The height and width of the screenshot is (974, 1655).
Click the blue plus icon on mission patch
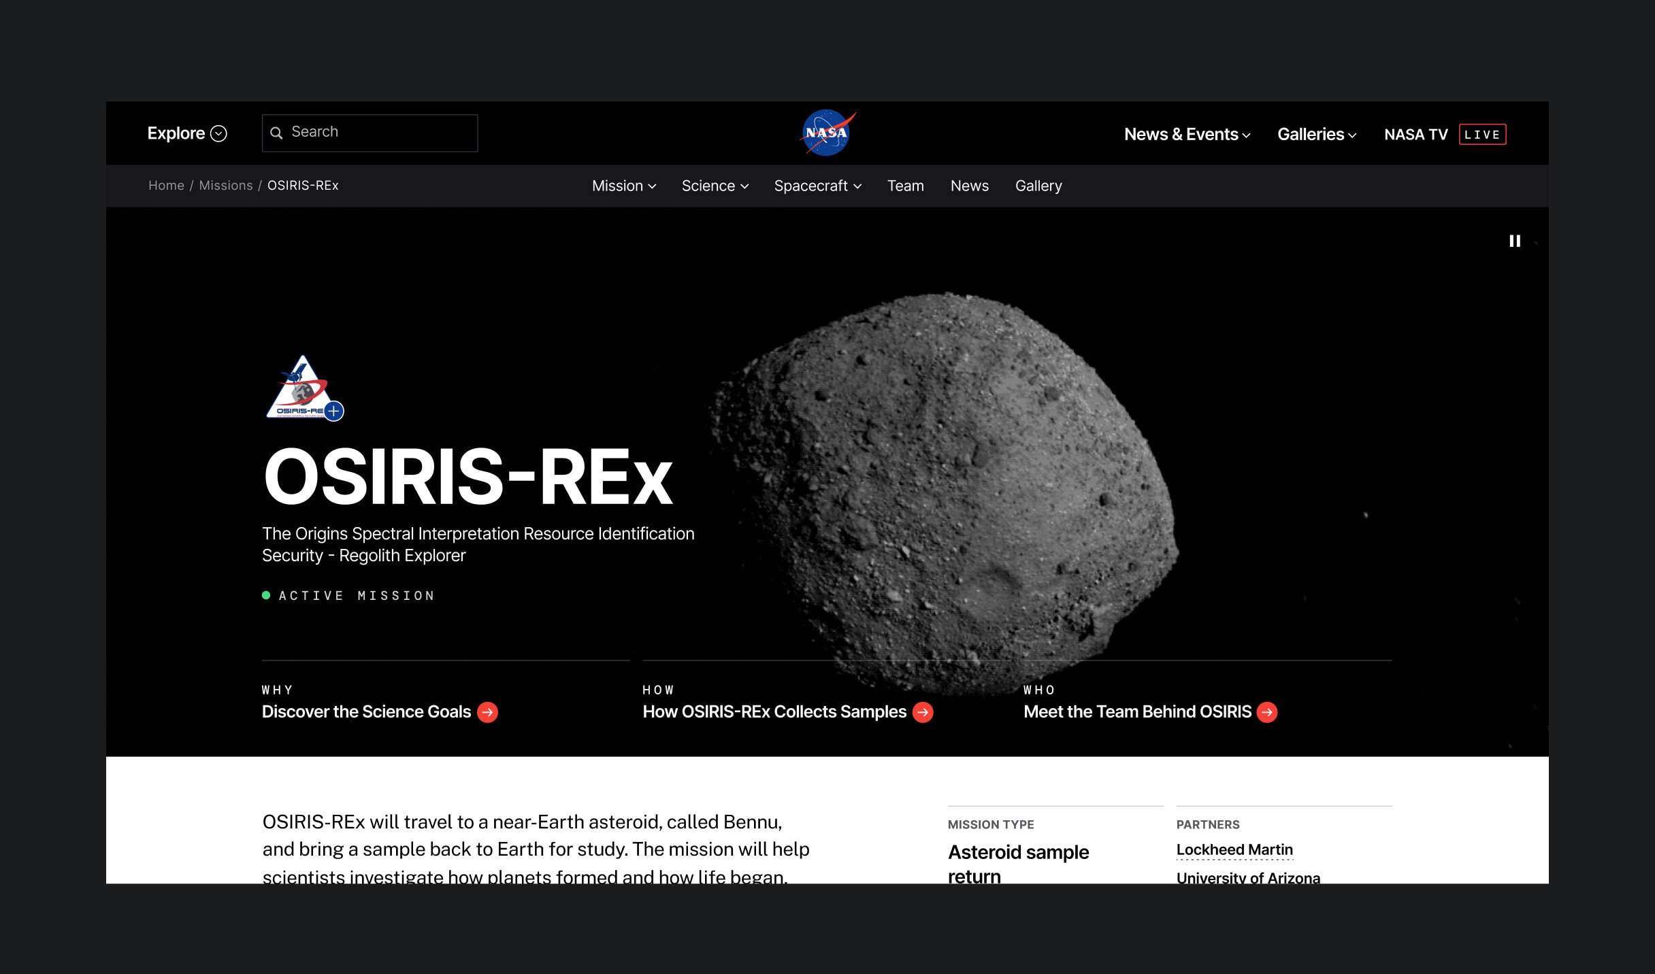pos(333,411)
